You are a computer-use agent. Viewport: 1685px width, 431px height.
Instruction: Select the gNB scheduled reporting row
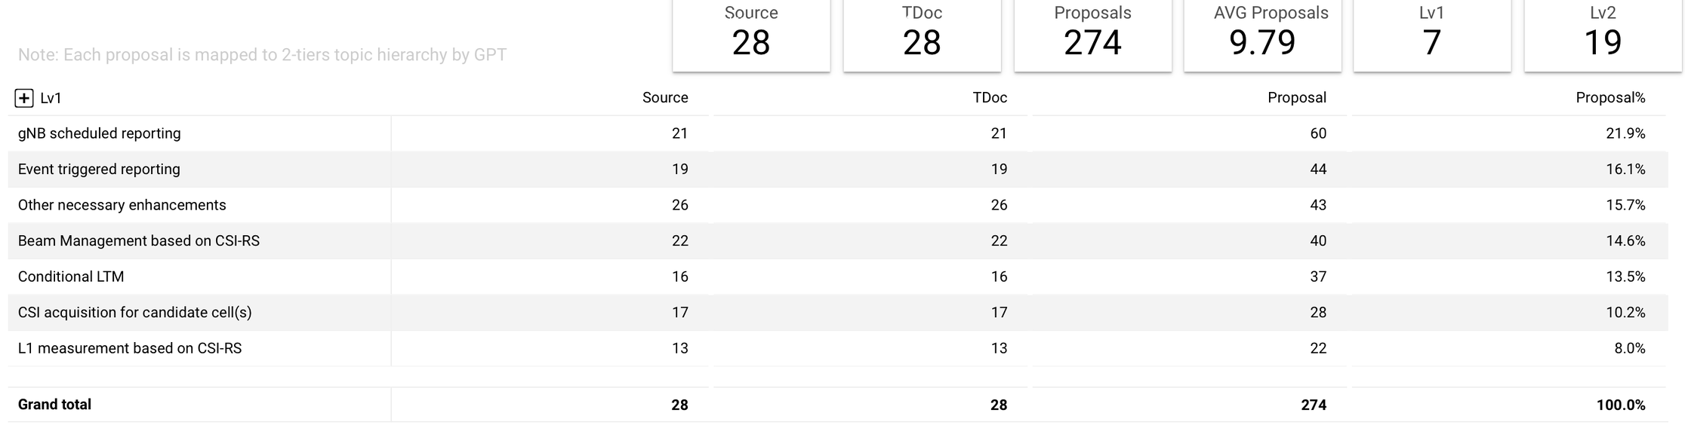tap(837, 133)
